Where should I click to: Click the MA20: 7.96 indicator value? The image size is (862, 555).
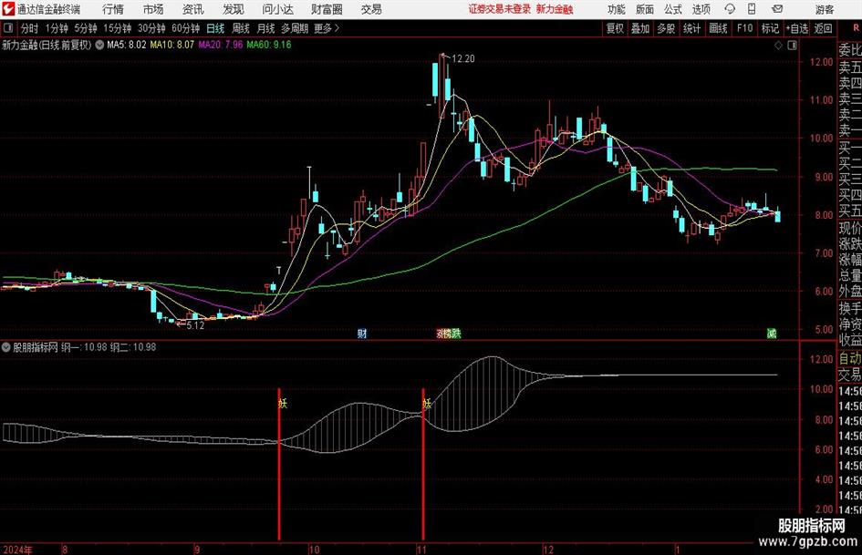pyautogui.click(x=221, y=45)
